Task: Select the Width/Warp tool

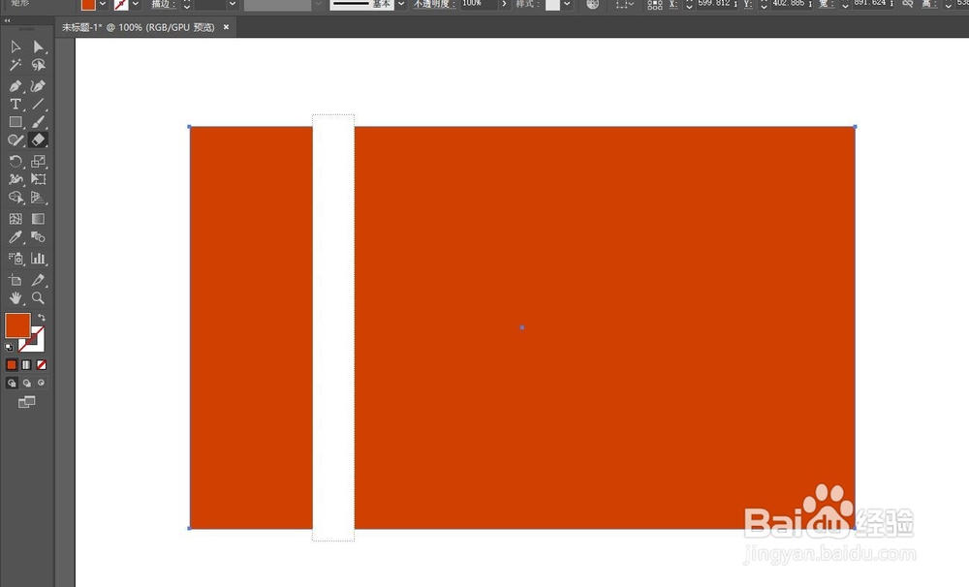Action: click(16, 179)
